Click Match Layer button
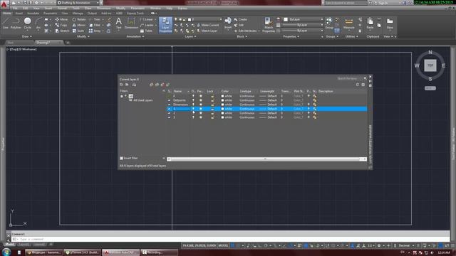Screen dimensions: 456x256 point(207,31)
